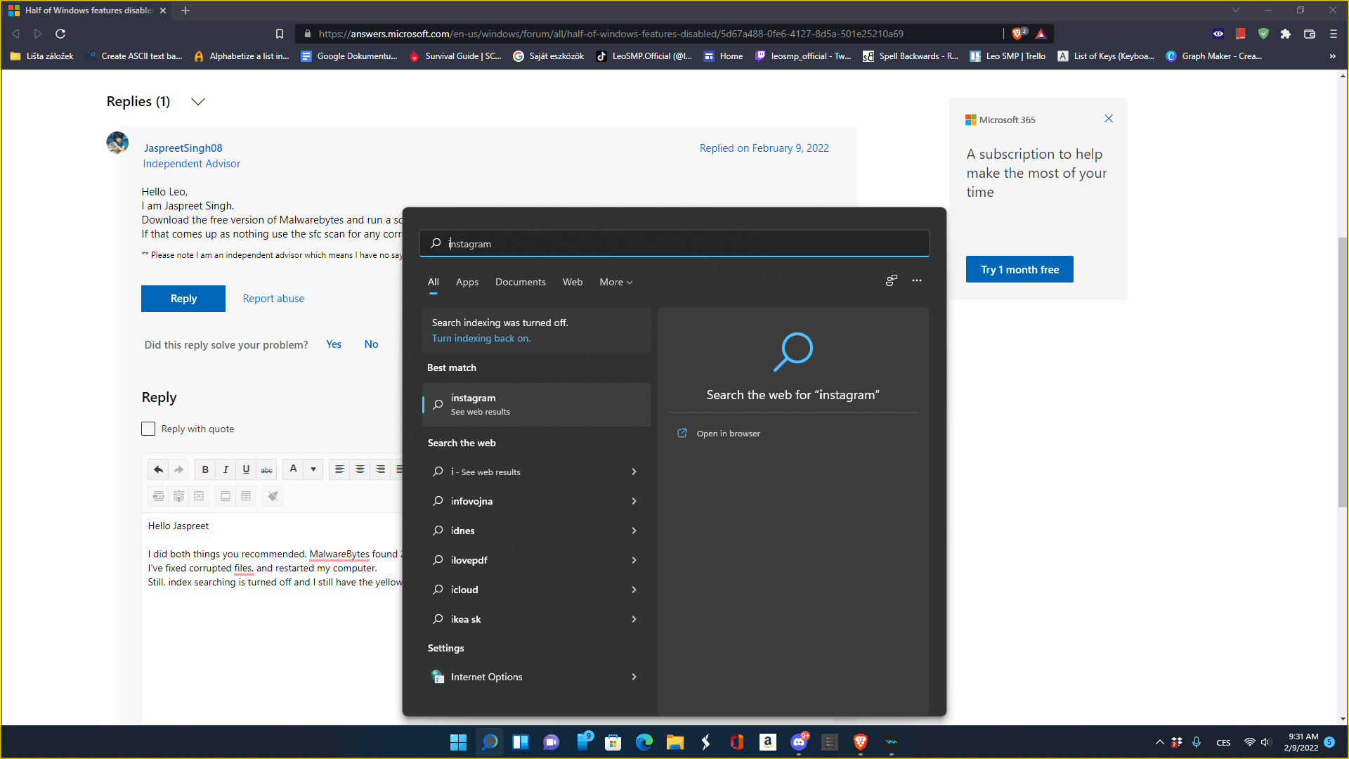The height and width of the screenshot is (759, 1349).
Task: Click Turn indexing back on link
Action: (x=481, y=338)
